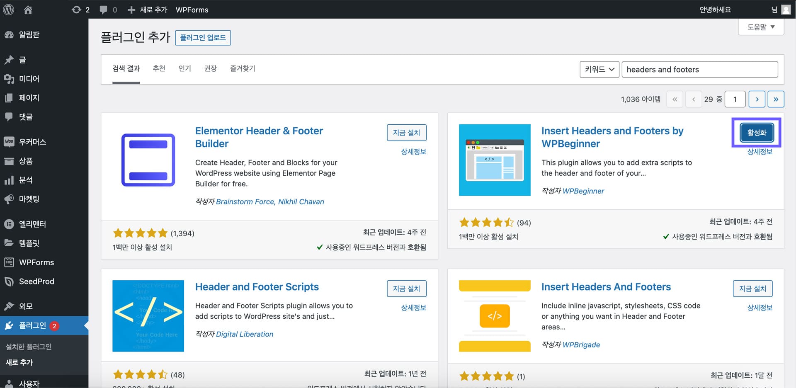Image resolution: width=796 pixels, height=388 pixels.
Task: Switch to 인기 tab
Action: coord(184,68)
